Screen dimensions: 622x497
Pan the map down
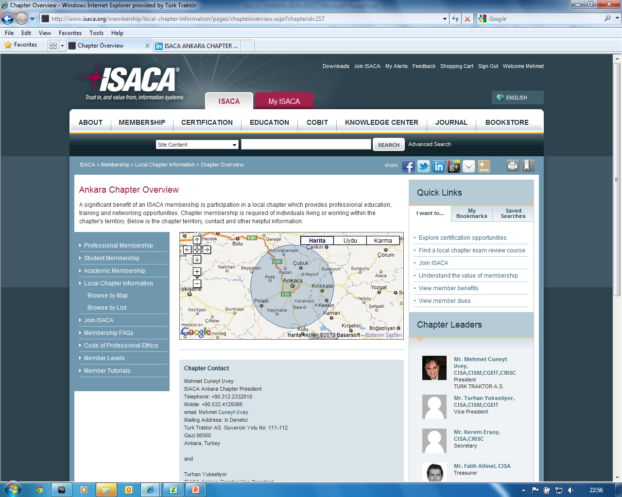pyautogui.click(x=197, y=259)
